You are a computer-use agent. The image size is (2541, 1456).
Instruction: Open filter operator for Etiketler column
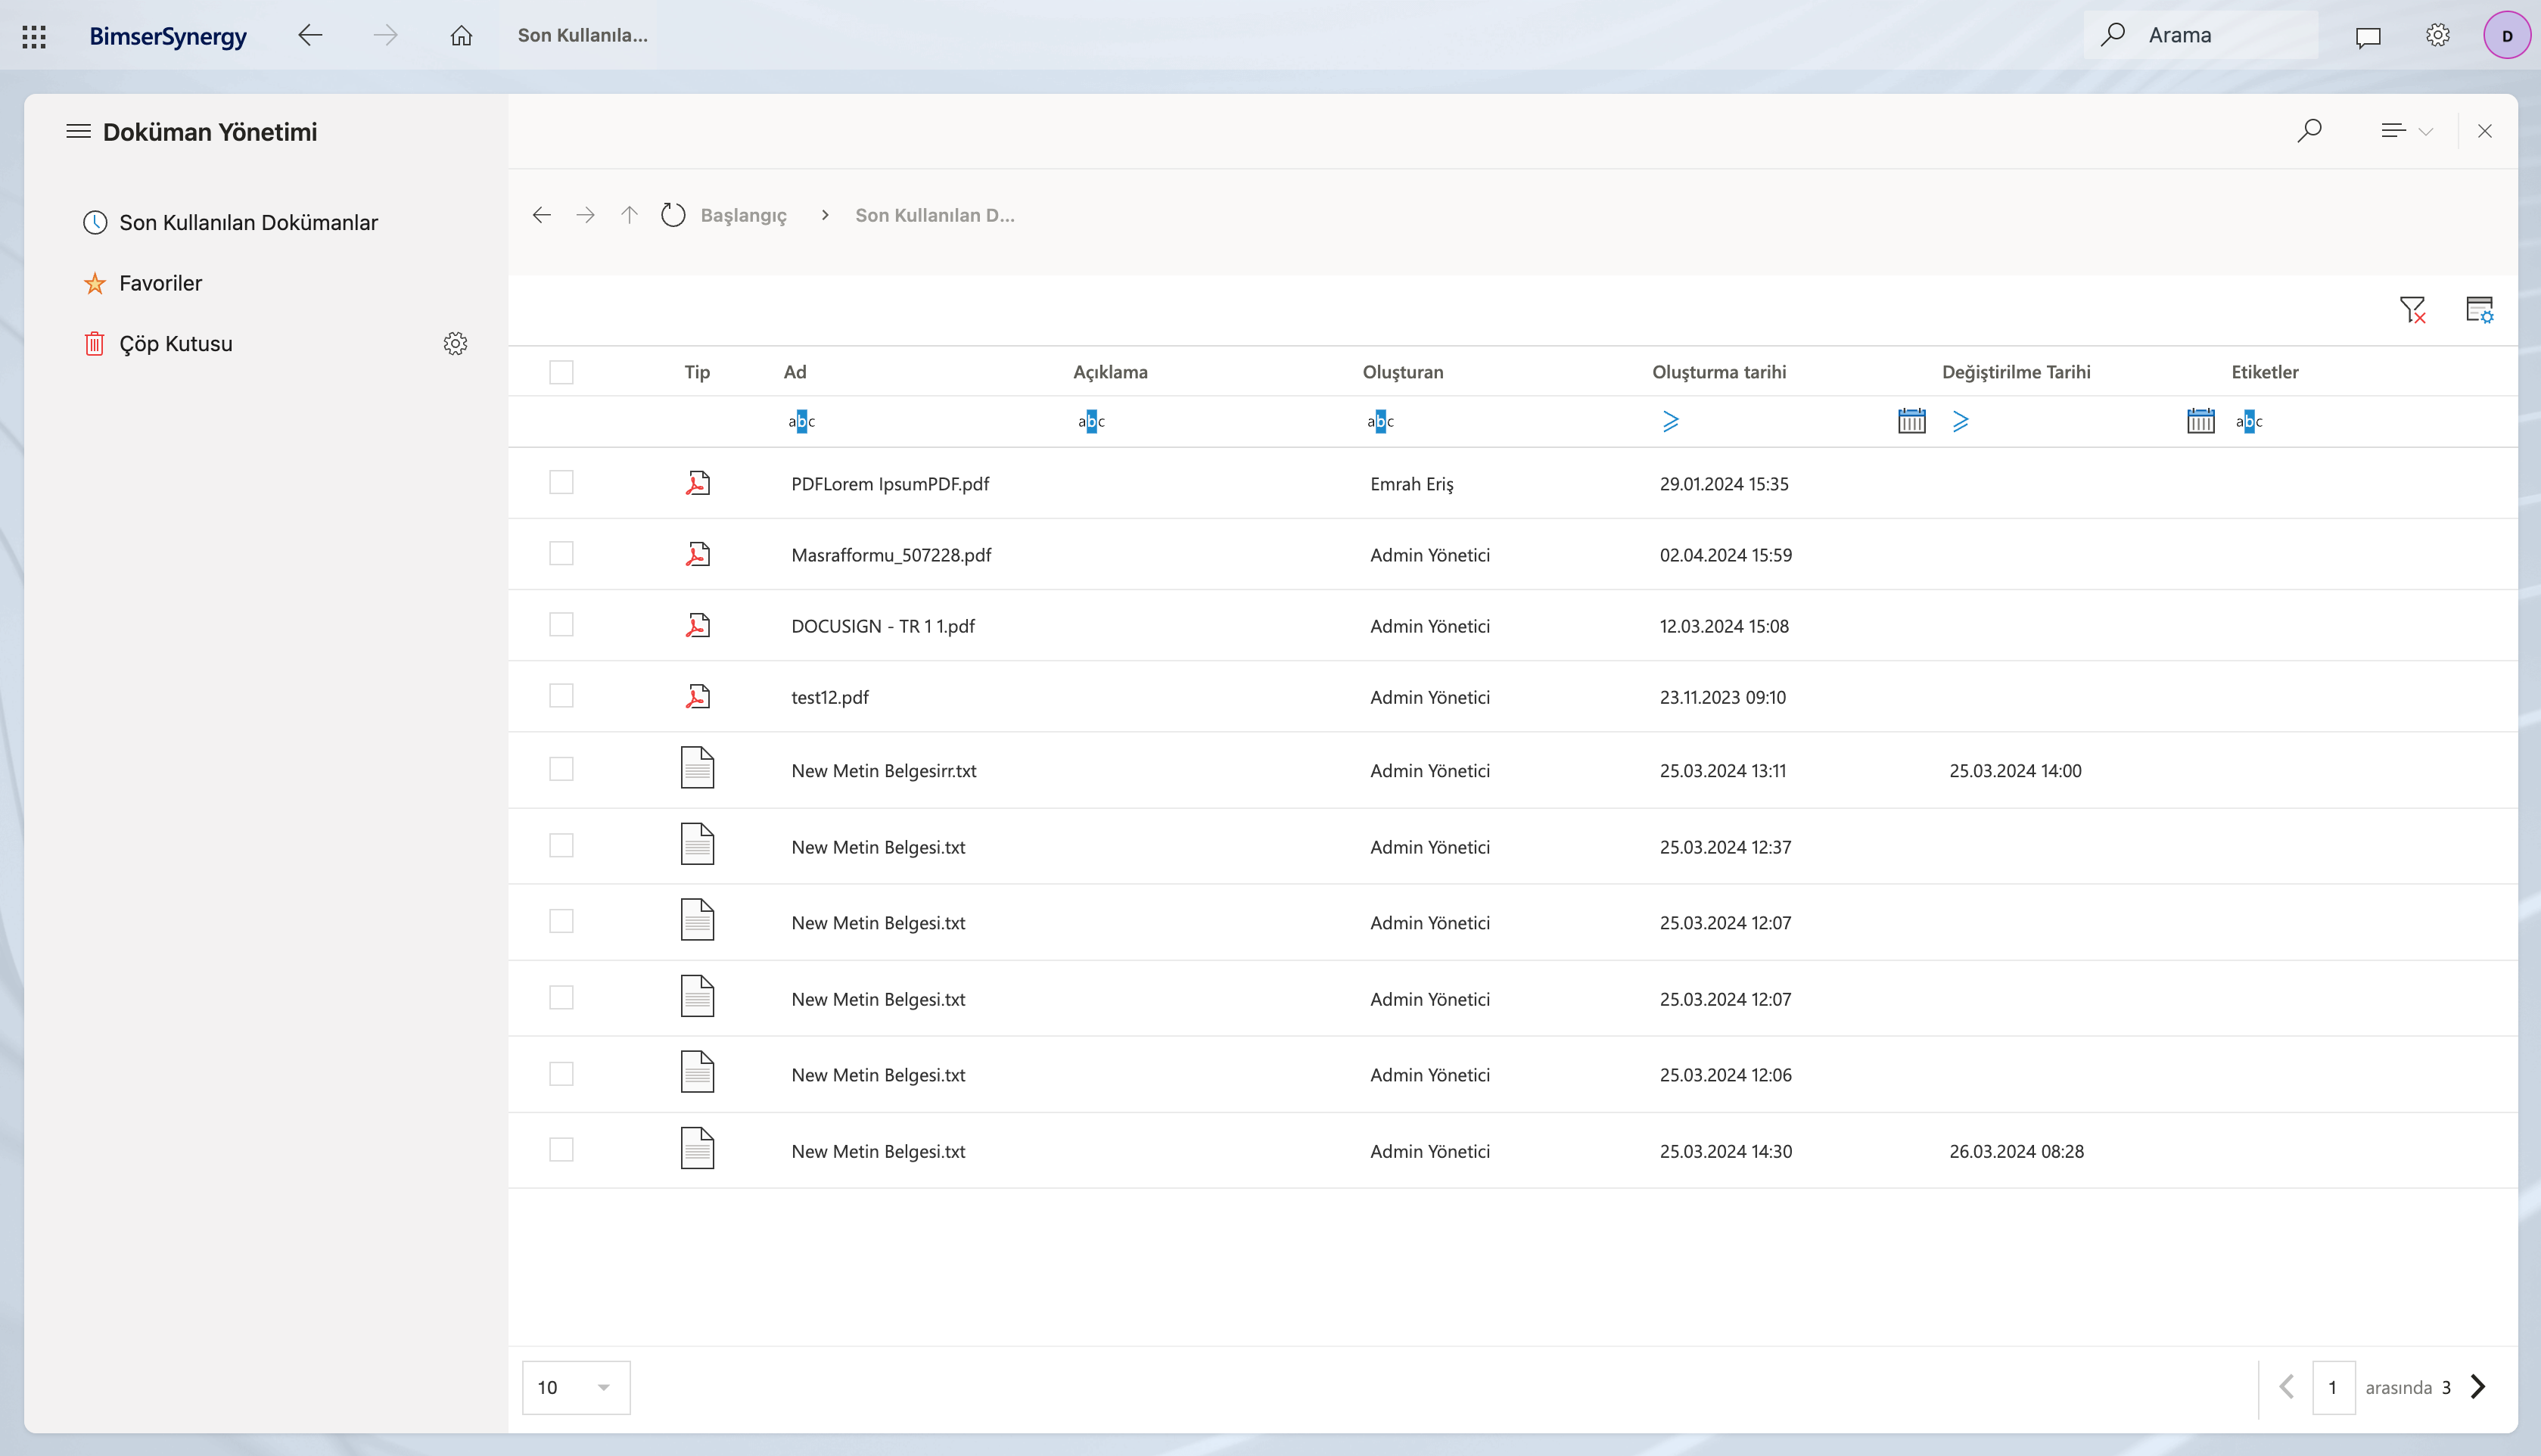click(x=2249, y=421)
